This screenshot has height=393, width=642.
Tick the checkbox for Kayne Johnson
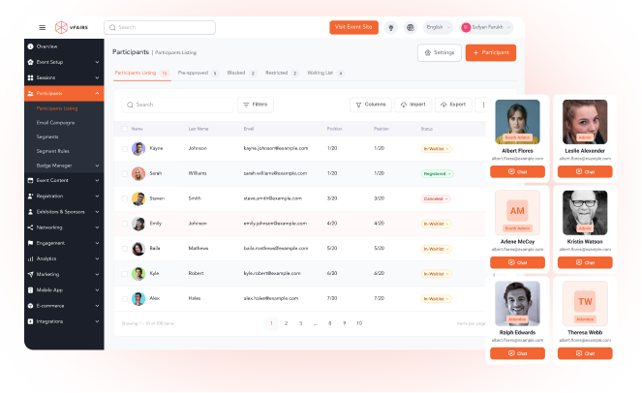[124, 148]
